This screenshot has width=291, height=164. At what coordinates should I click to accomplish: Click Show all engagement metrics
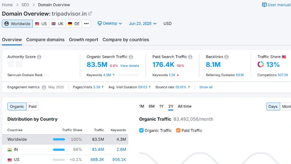(206, 87)
